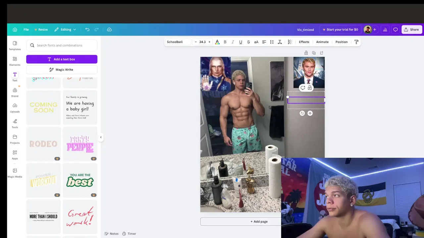Select the baby girl announcement template
424x238 pixels.
(x=80, y=107)
